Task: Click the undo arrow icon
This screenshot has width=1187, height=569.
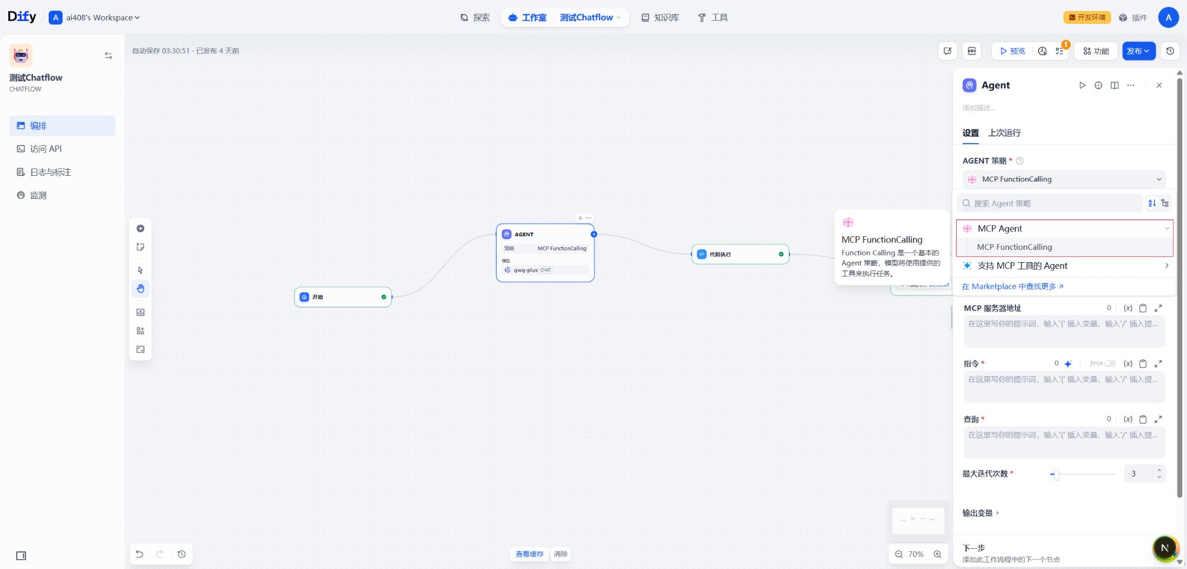Action: click(x=139, y=554)
